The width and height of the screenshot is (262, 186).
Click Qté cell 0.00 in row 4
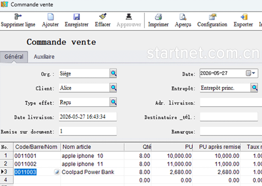click(138, 180)
